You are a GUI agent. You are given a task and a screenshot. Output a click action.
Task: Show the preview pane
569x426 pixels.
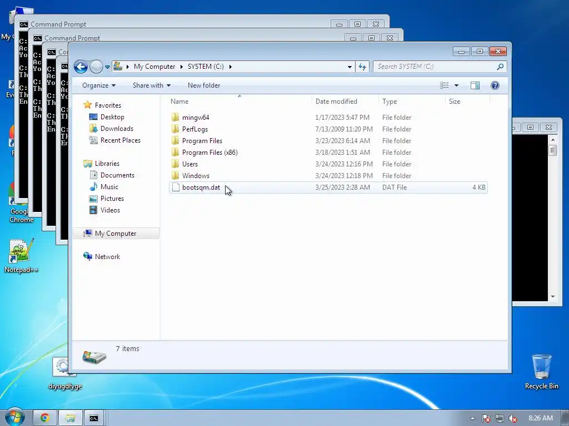(475, 85)
